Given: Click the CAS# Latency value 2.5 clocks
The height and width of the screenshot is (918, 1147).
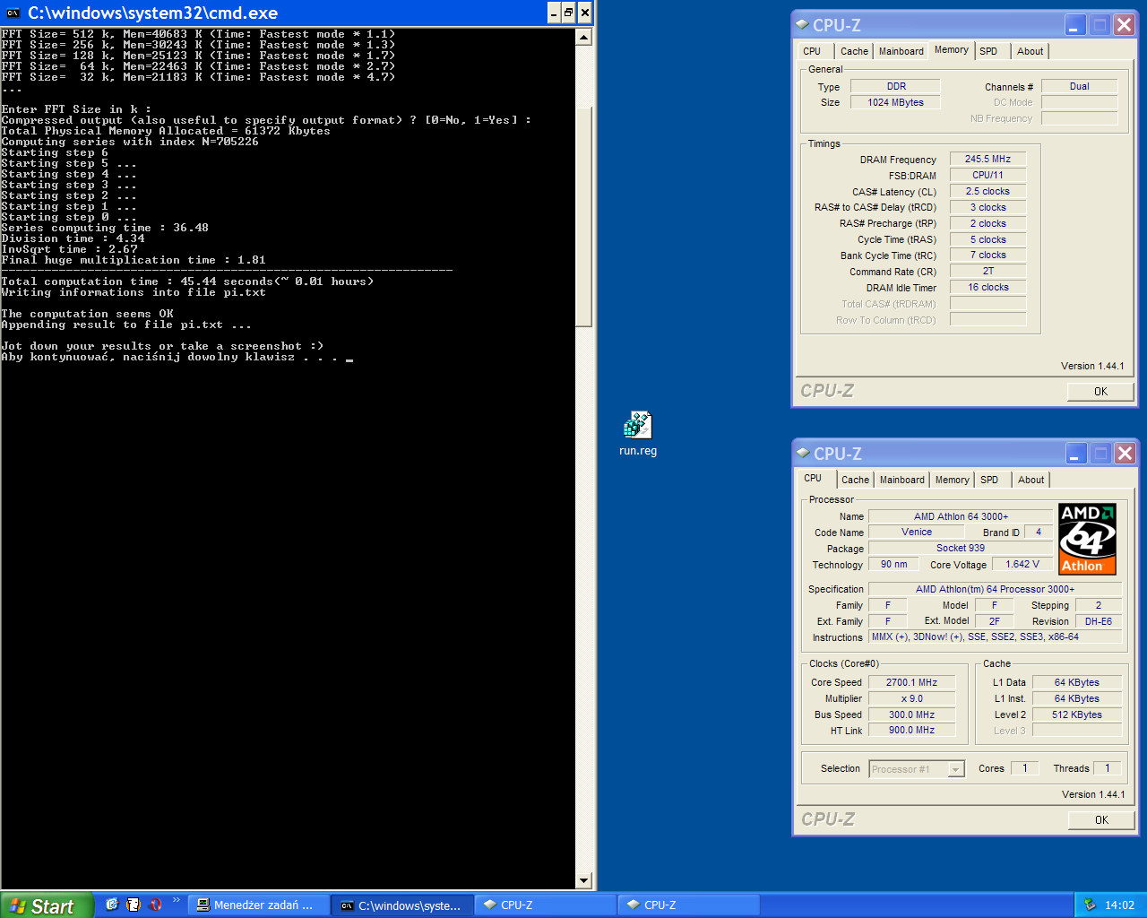Looking at the screenshot, I should pos(987,191).
